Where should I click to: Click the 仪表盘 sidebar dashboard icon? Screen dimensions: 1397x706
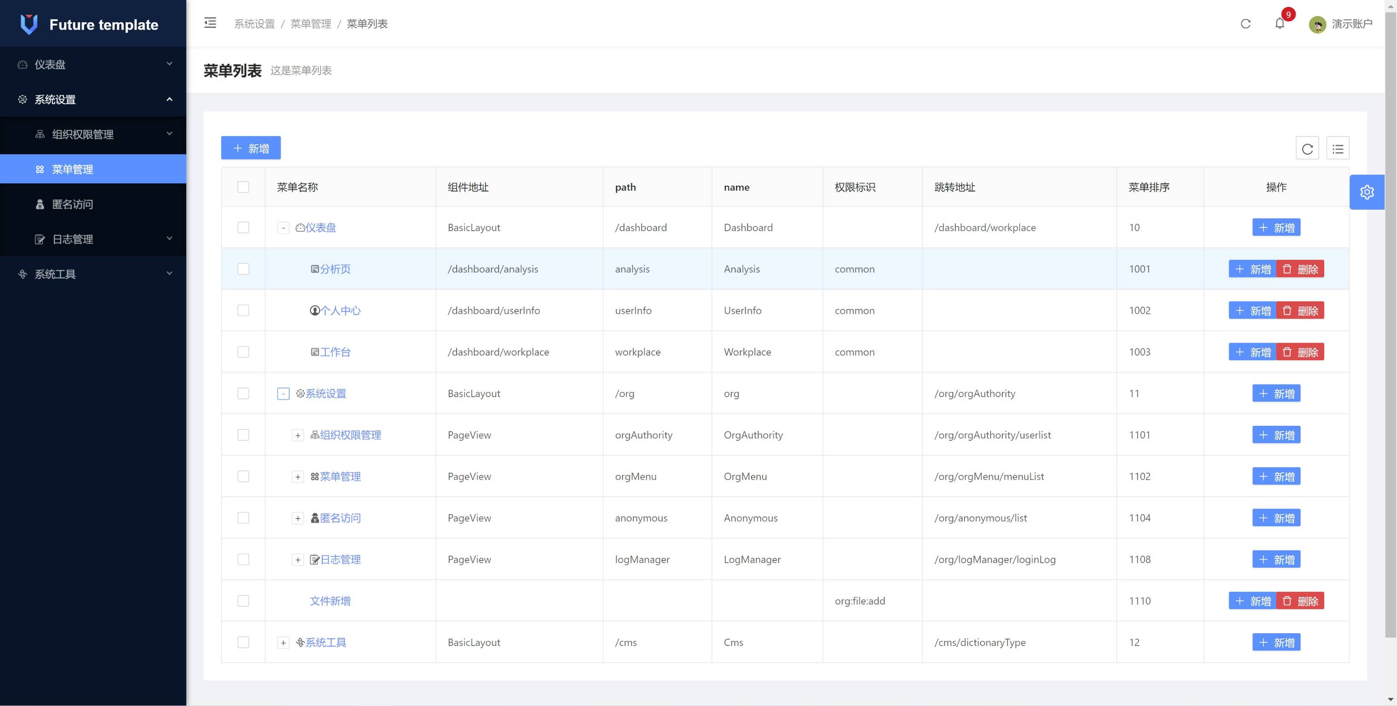tap(22, 65)
